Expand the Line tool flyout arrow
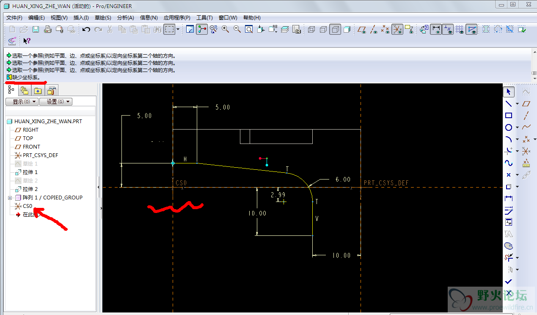 [517, 104]
